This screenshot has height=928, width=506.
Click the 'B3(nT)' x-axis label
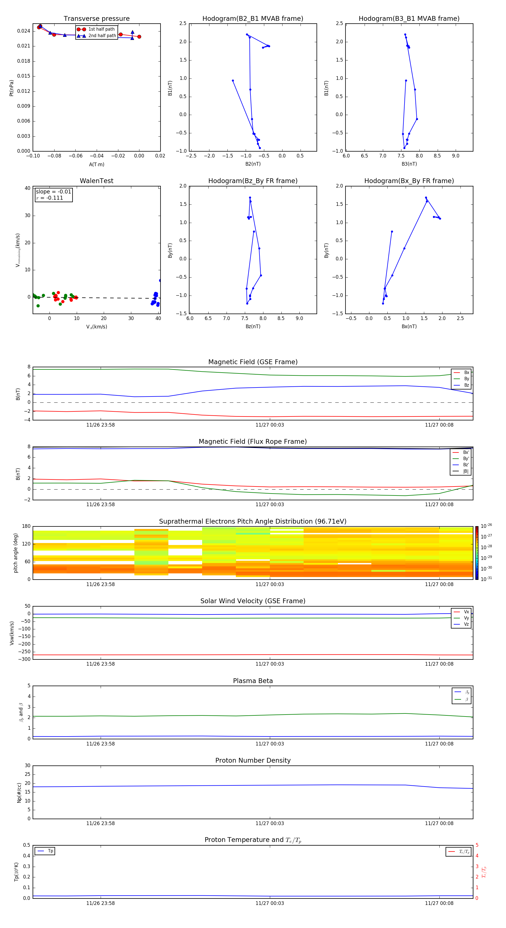tap(409, 164)
